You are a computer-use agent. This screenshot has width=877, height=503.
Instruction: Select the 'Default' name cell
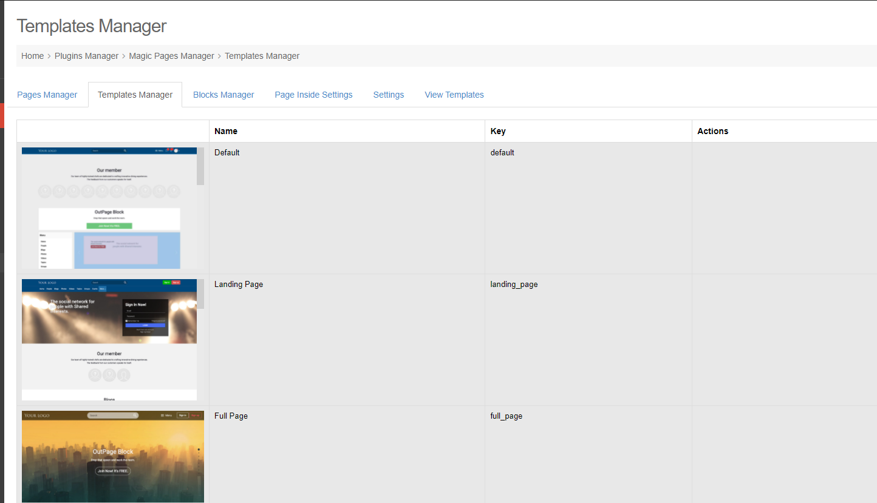(347, 208)
